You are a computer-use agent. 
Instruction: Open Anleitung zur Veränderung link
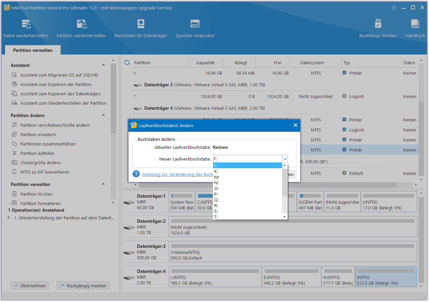pos(177,174)
